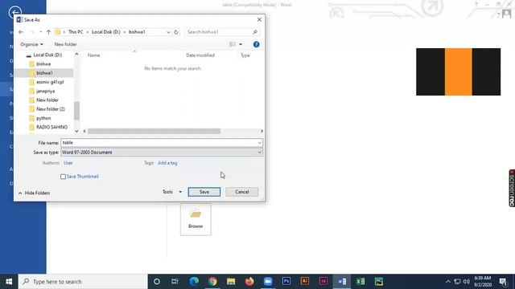515x289 pixels.
Task: Open recent locations dropdown arrow
Action: 40,32
